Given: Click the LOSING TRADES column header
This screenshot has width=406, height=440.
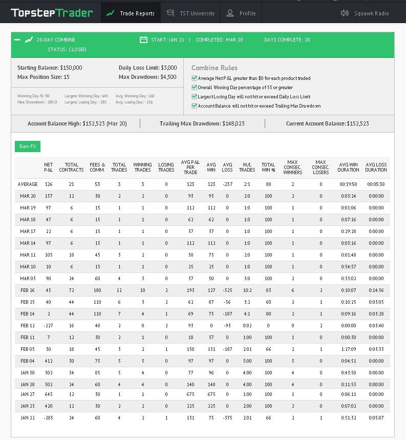Looking at the screenshot, I should (x=166, y=167).
